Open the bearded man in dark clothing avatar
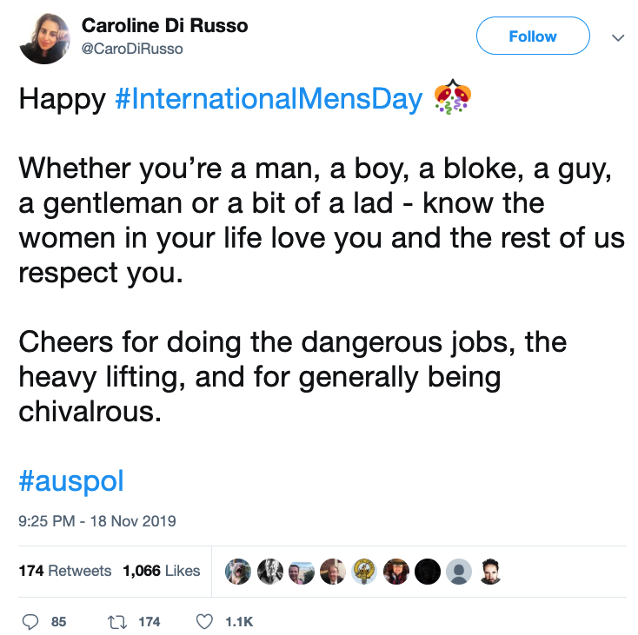 pyautogui.click(x=491, y=571)
